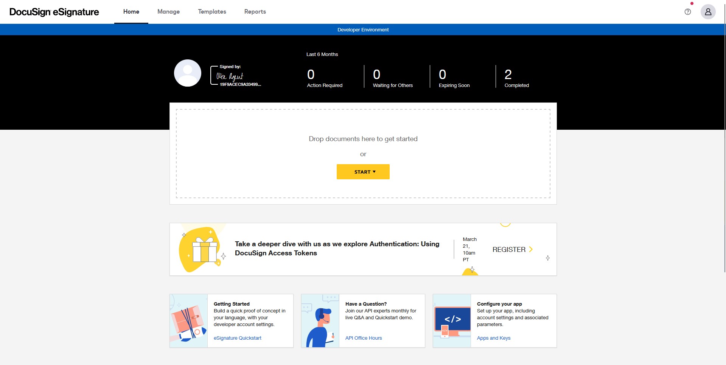Click the Wise Agent signature preview
Image resolution: width=726 pixels, height=365 pixels.
pos(236,76)
